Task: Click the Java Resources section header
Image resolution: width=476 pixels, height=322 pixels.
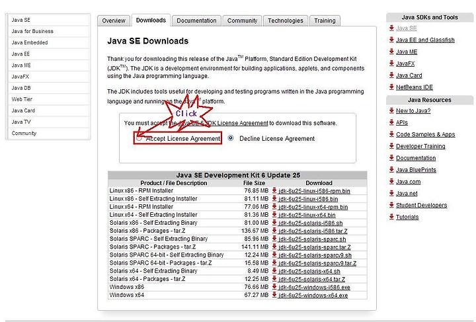Action: 430,100
